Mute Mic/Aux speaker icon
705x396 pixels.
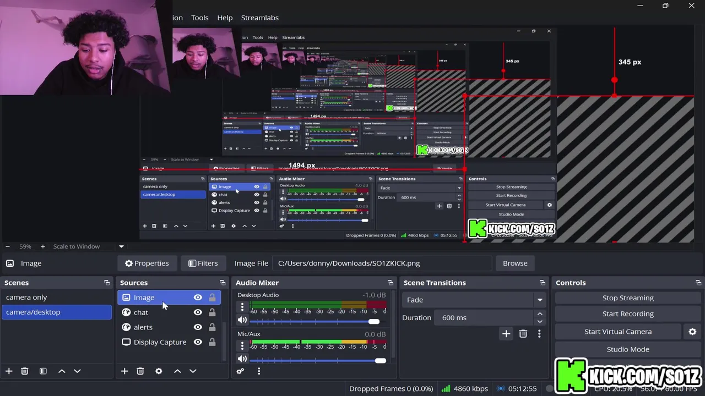(x=242, y=359)
